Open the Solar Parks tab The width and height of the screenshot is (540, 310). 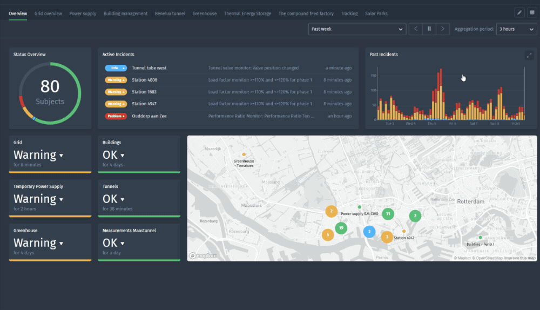pyautogui.click(x=376, y=14)
